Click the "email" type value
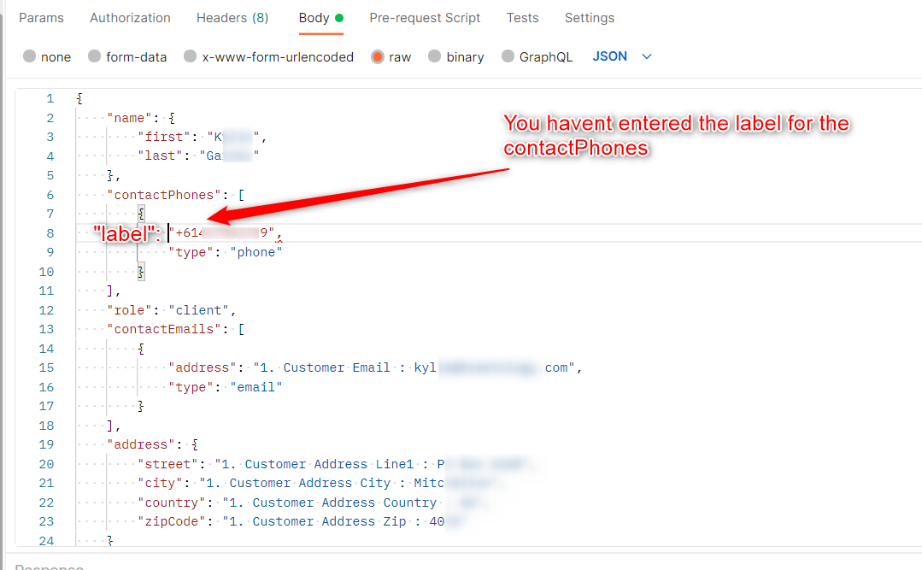 pos(256,387)
